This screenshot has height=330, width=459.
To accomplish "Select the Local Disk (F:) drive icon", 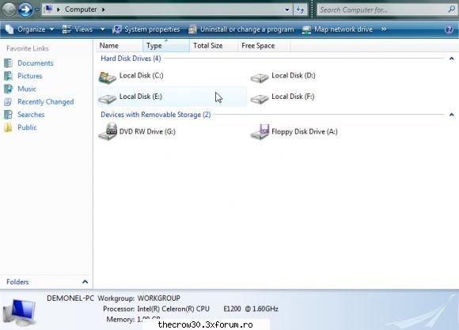I will click(260, 98).
